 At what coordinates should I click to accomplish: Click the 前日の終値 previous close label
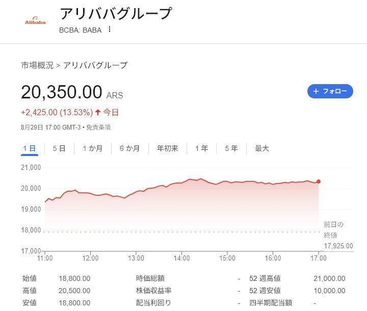point(333,230)
